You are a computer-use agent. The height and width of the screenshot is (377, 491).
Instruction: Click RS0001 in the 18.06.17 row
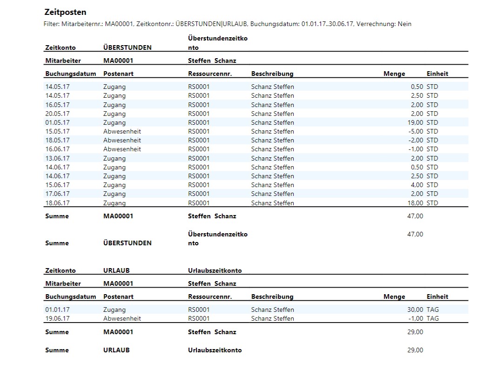[199, 203]
